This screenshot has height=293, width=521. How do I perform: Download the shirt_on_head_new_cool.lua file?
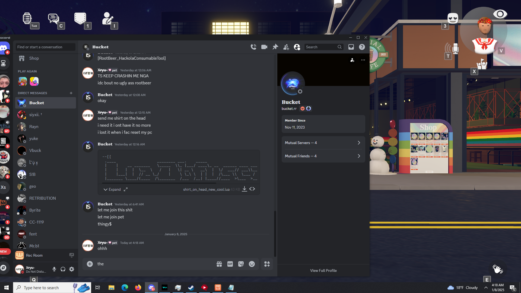244,189
